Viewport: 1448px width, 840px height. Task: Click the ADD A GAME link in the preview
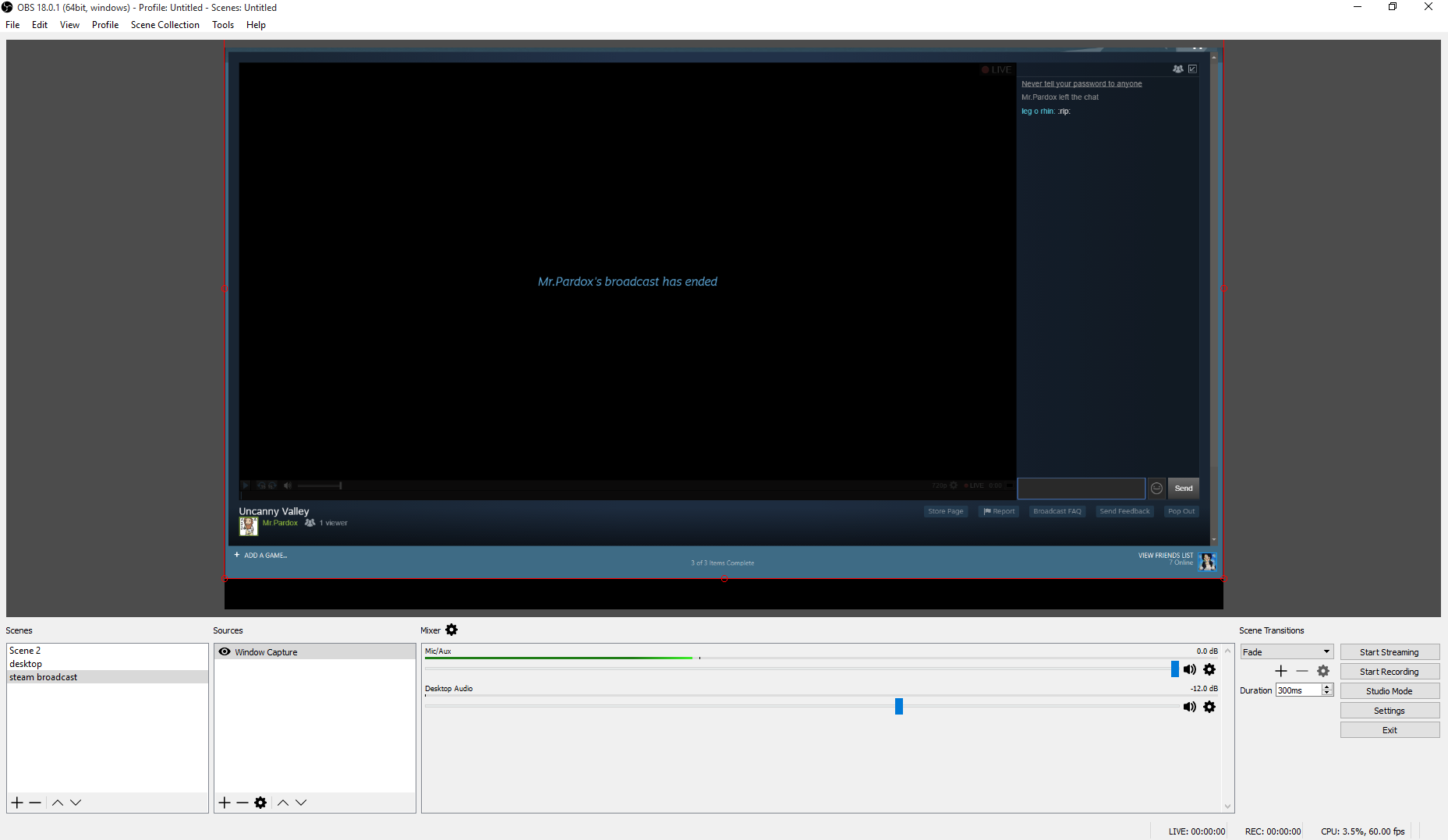coord(261,556)
